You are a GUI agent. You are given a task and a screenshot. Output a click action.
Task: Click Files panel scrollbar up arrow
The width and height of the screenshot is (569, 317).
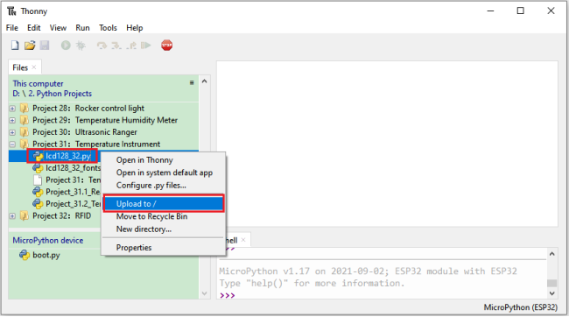coord(204,81)
